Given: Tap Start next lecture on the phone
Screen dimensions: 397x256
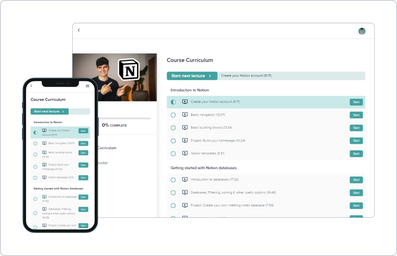Looking at the screenshot, I should pos(50,112).
